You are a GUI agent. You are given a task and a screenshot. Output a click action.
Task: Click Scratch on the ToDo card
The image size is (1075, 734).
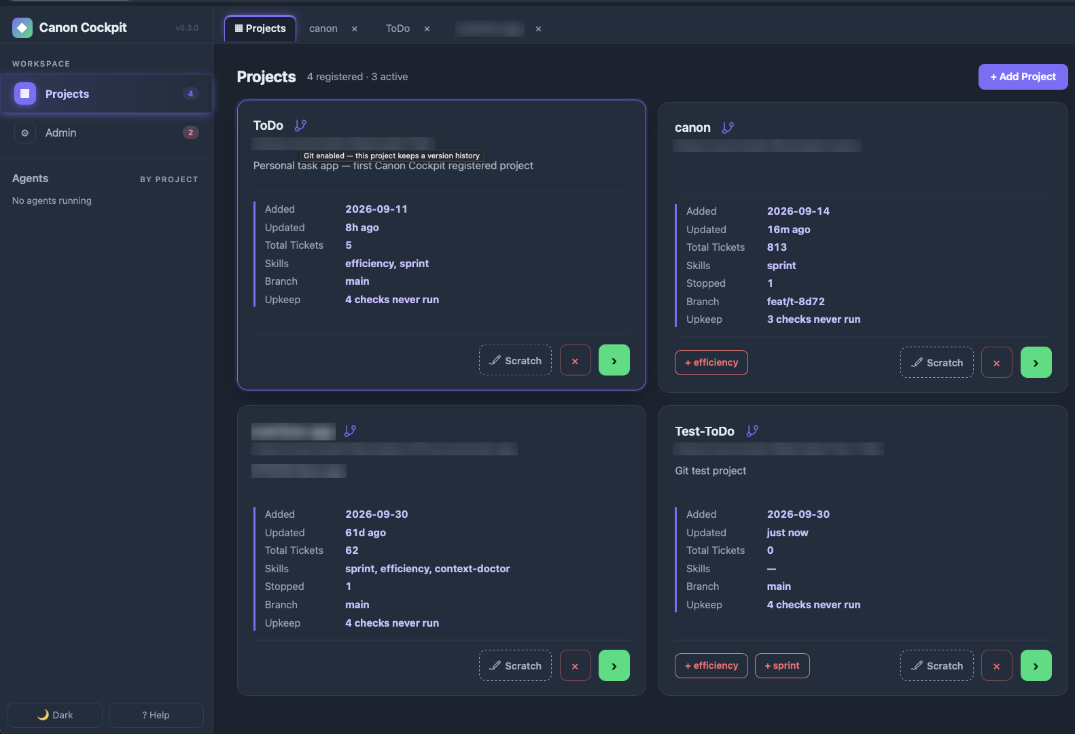(515, 360)
